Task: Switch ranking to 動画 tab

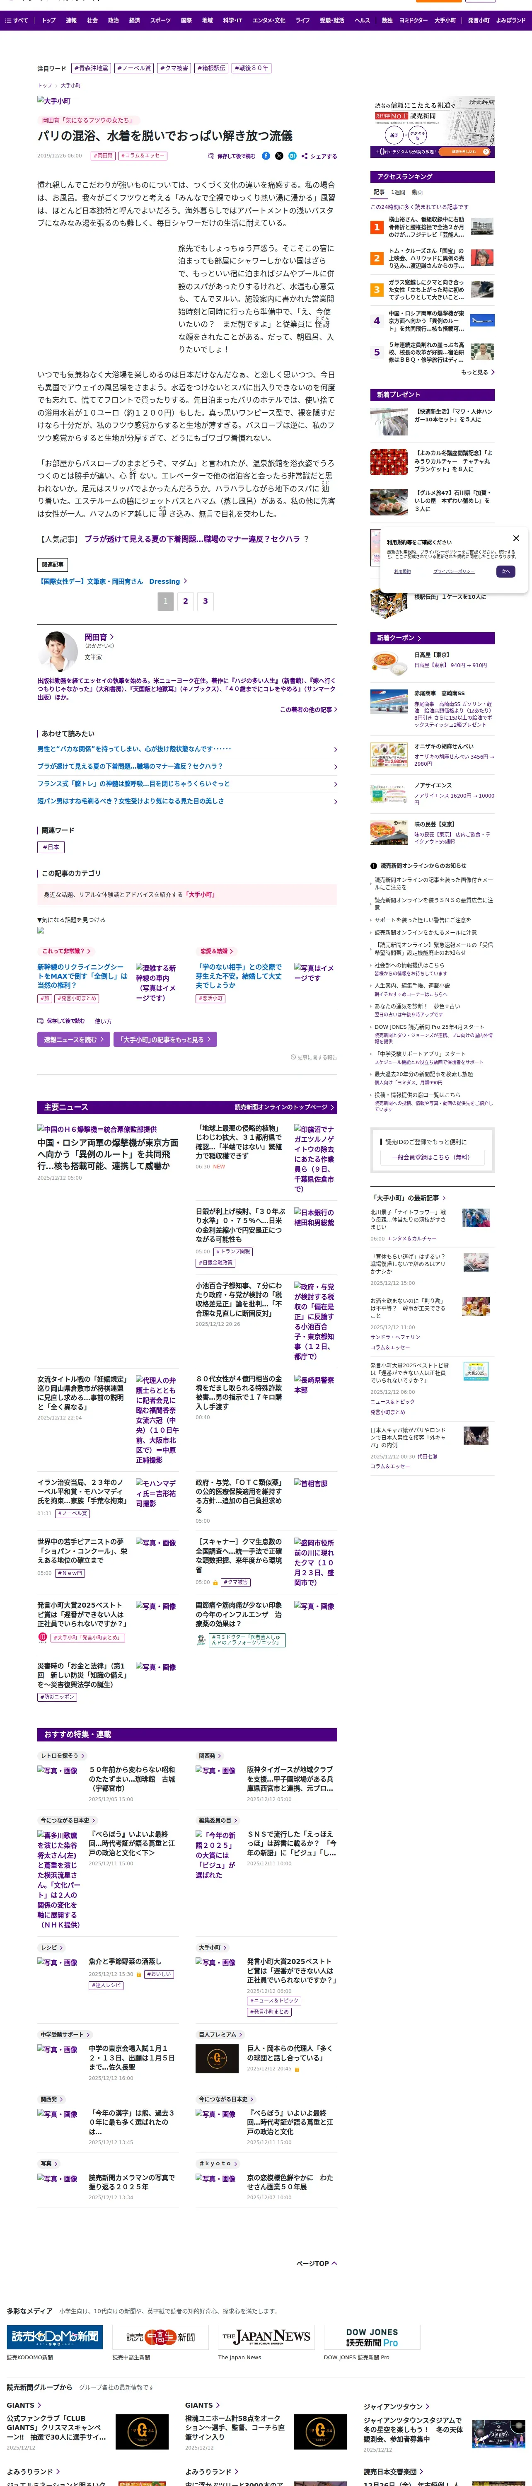Action: click(417, 192)
